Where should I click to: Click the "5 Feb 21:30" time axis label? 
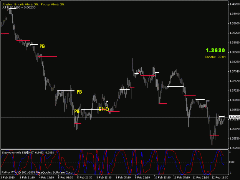pos(84,178)
